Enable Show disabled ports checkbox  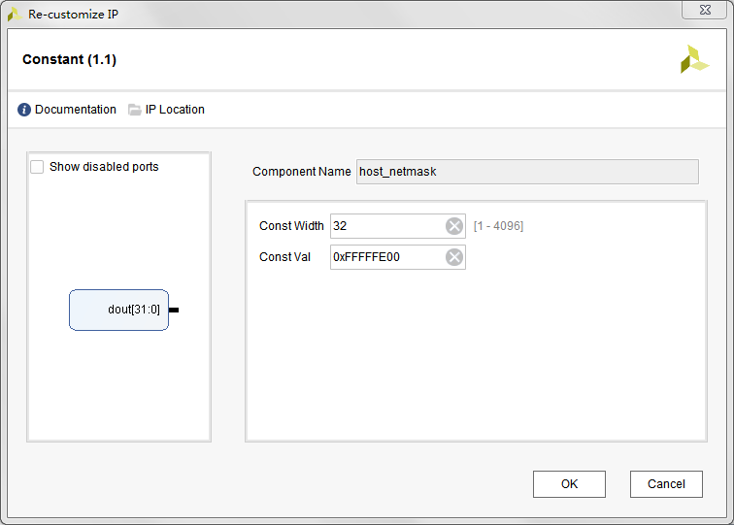point(37,167)
